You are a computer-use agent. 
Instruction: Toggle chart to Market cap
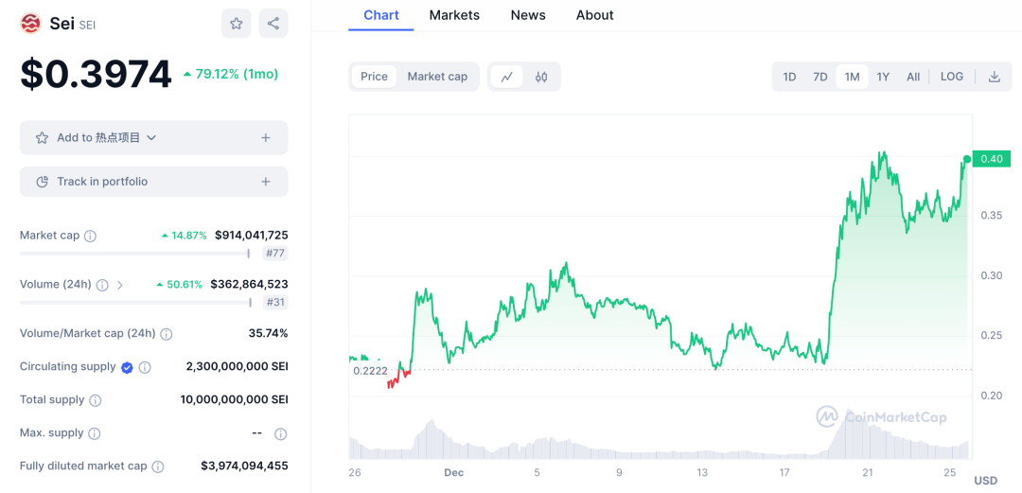click(437, 77)
